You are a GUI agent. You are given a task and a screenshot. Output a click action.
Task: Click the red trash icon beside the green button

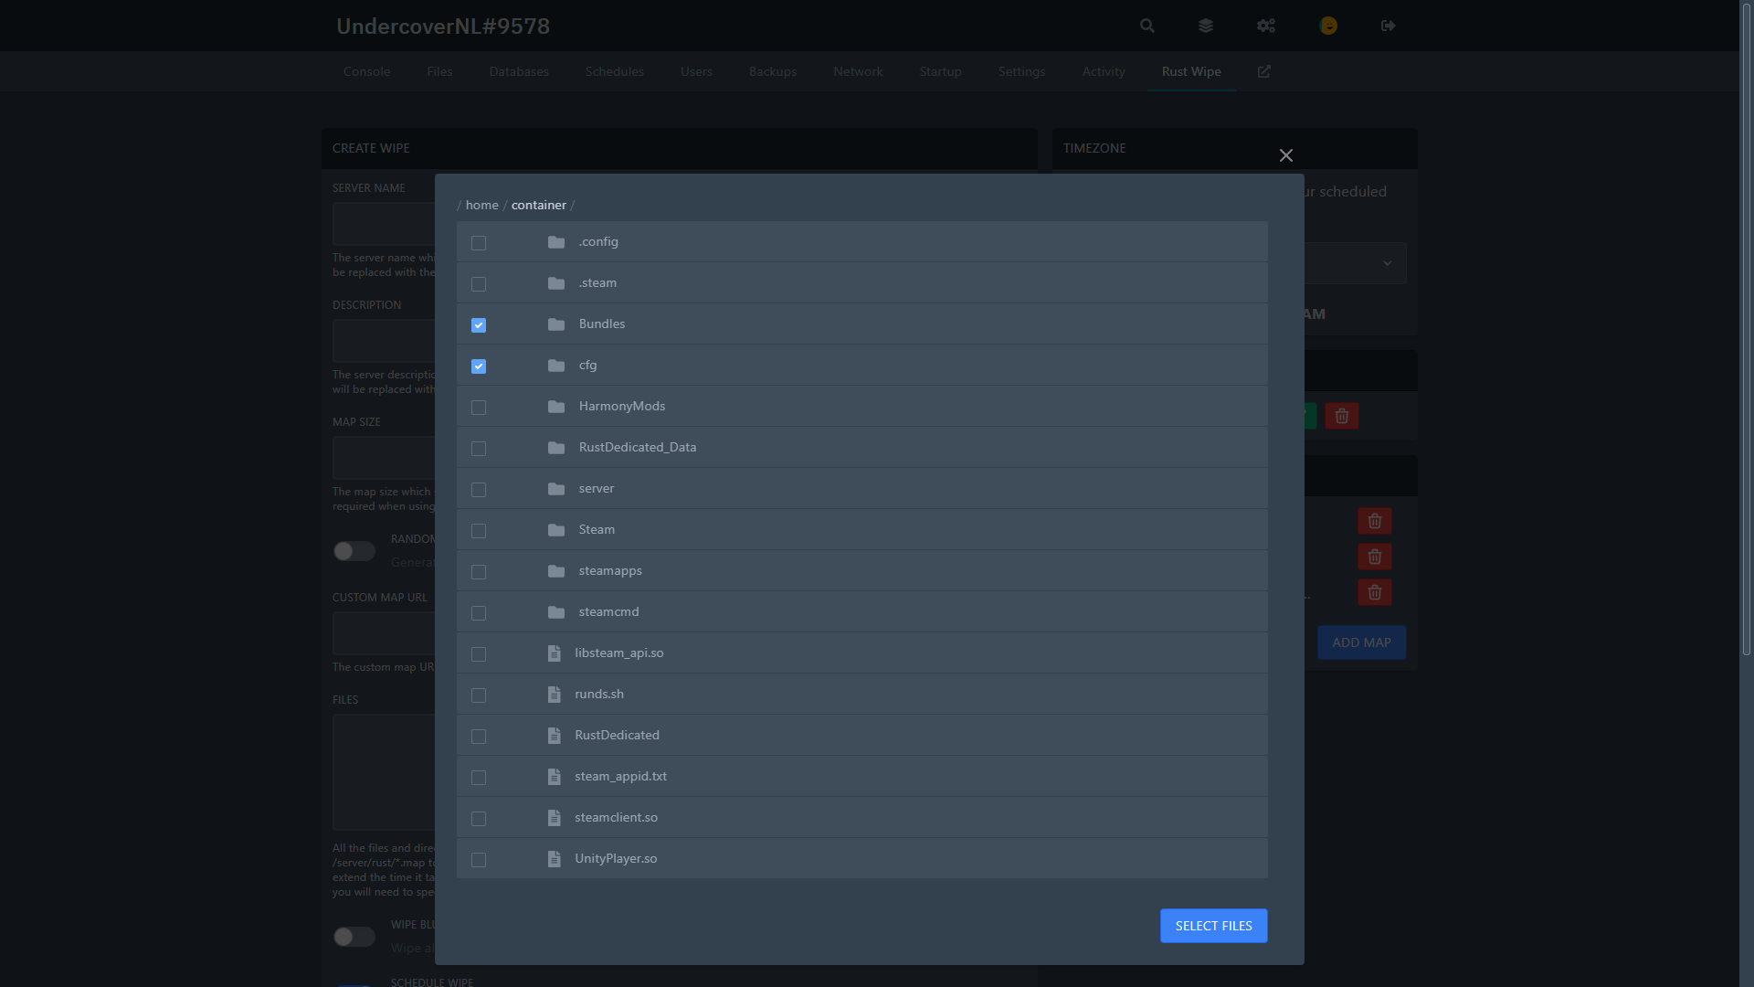coord(1342,416)
